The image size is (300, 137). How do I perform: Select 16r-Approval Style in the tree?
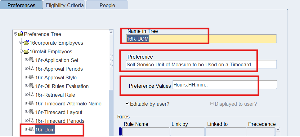point(56,77)
